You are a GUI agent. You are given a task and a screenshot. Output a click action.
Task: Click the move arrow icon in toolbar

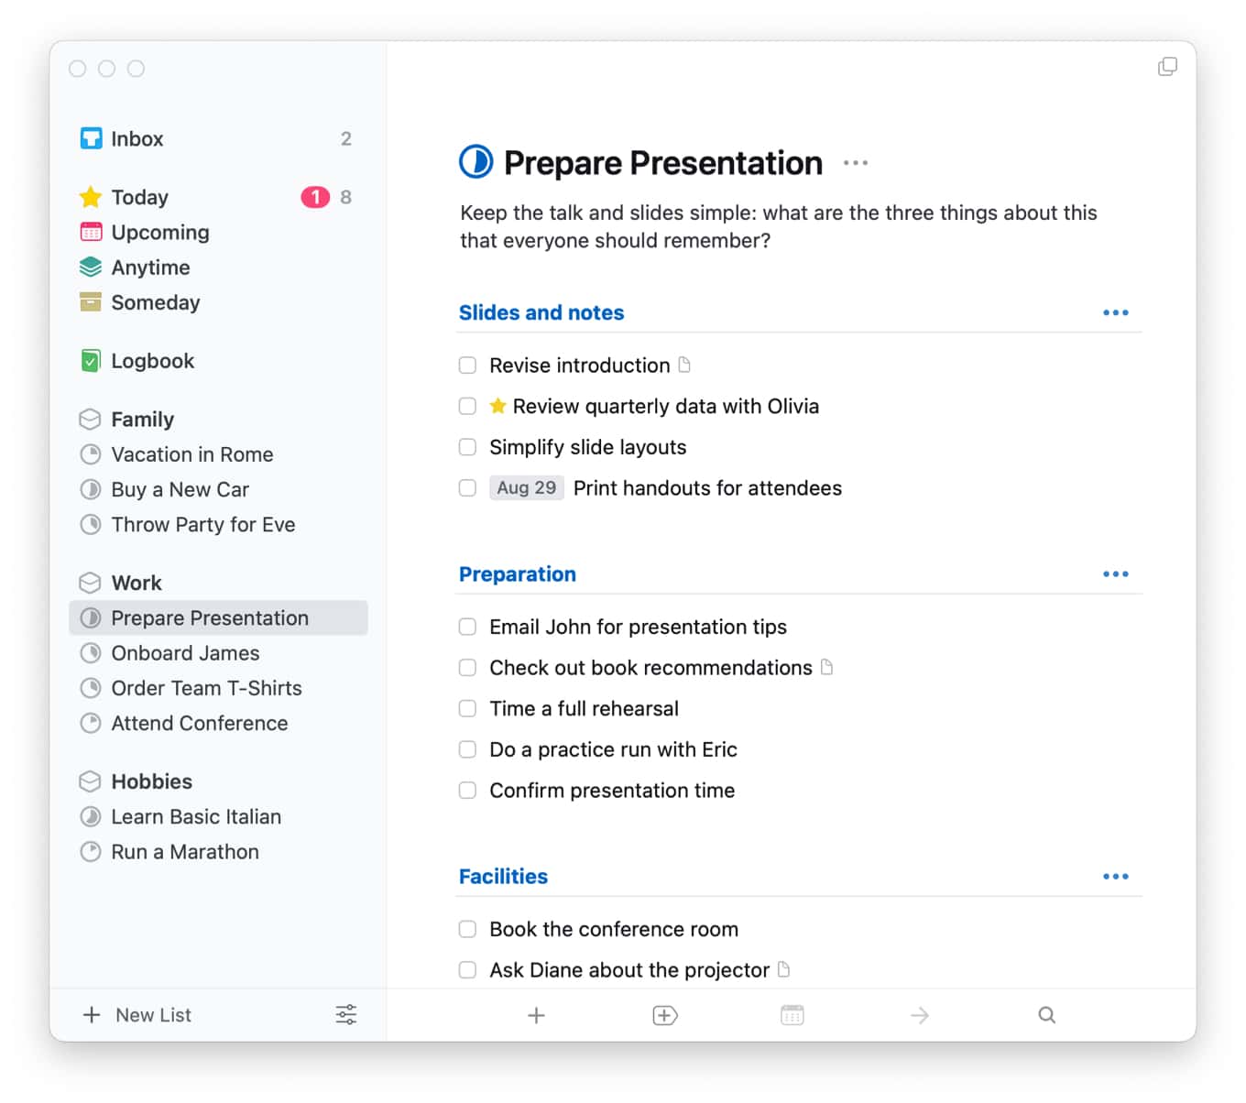click(x=920, y=1015)
